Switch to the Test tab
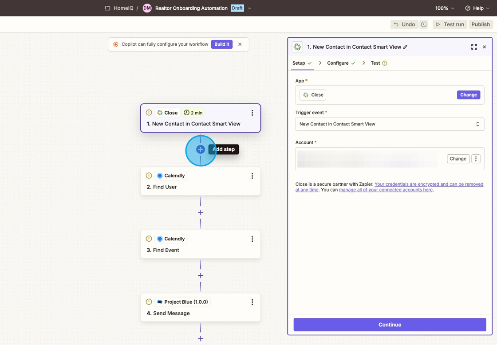497x345 pixels. click(375, 63)
